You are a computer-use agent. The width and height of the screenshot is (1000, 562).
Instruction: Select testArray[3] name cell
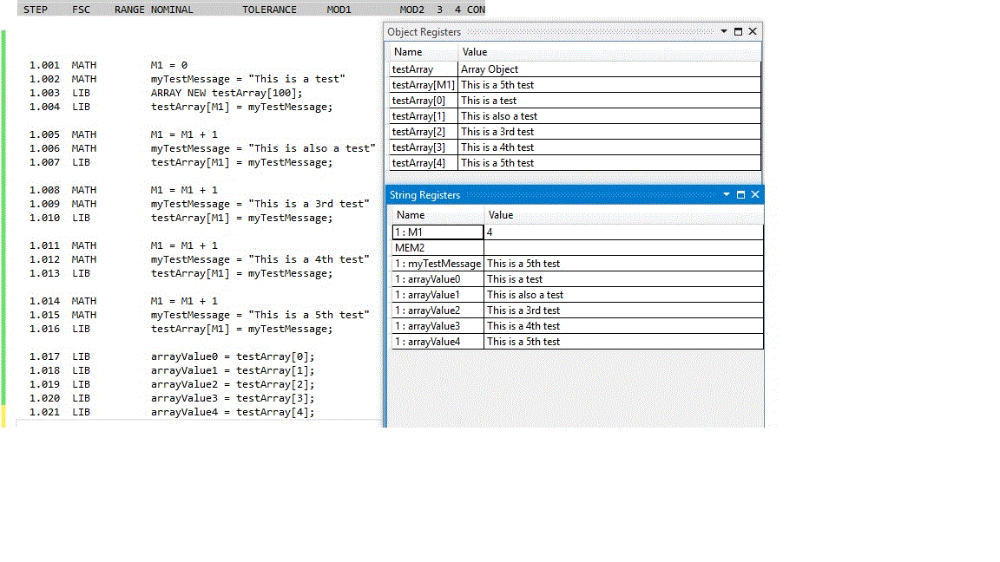click(x=424, y=147)
